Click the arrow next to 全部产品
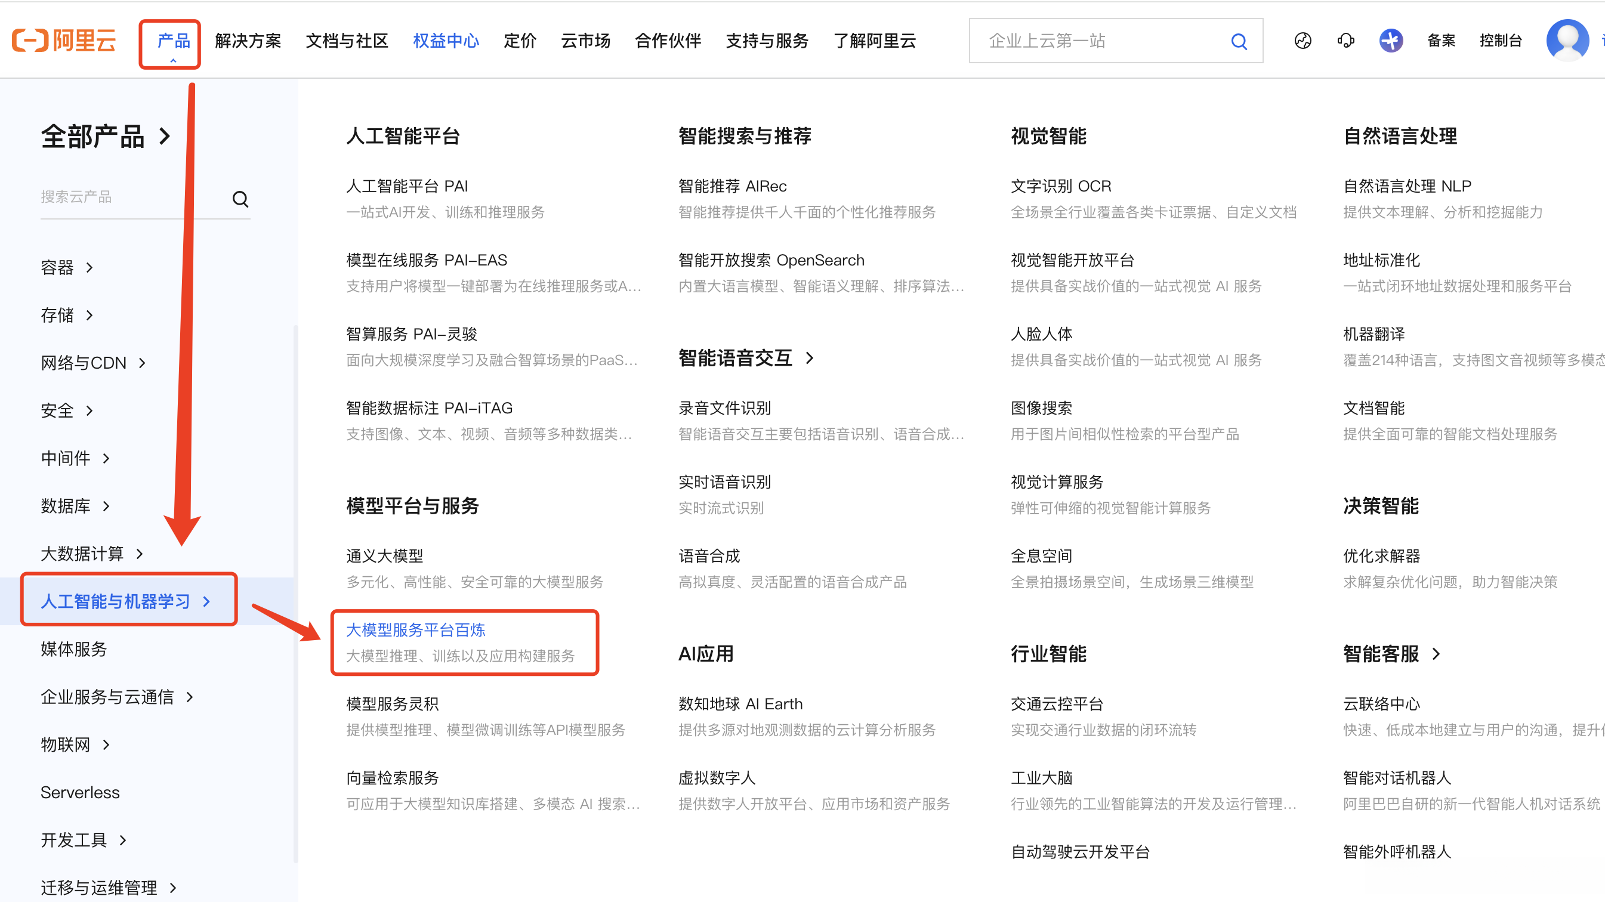This screenshot has height=902, width=1605. click(165, 137)
